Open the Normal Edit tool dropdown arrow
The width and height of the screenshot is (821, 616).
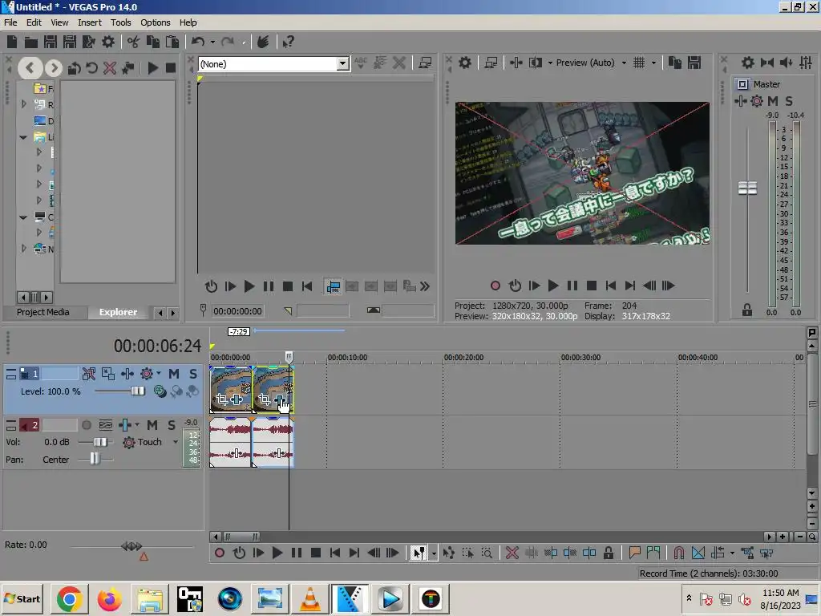click(x=434, y=553)
